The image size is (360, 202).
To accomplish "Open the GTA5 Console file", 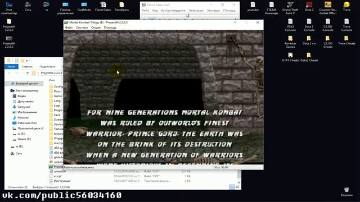I will pos(290,25).
